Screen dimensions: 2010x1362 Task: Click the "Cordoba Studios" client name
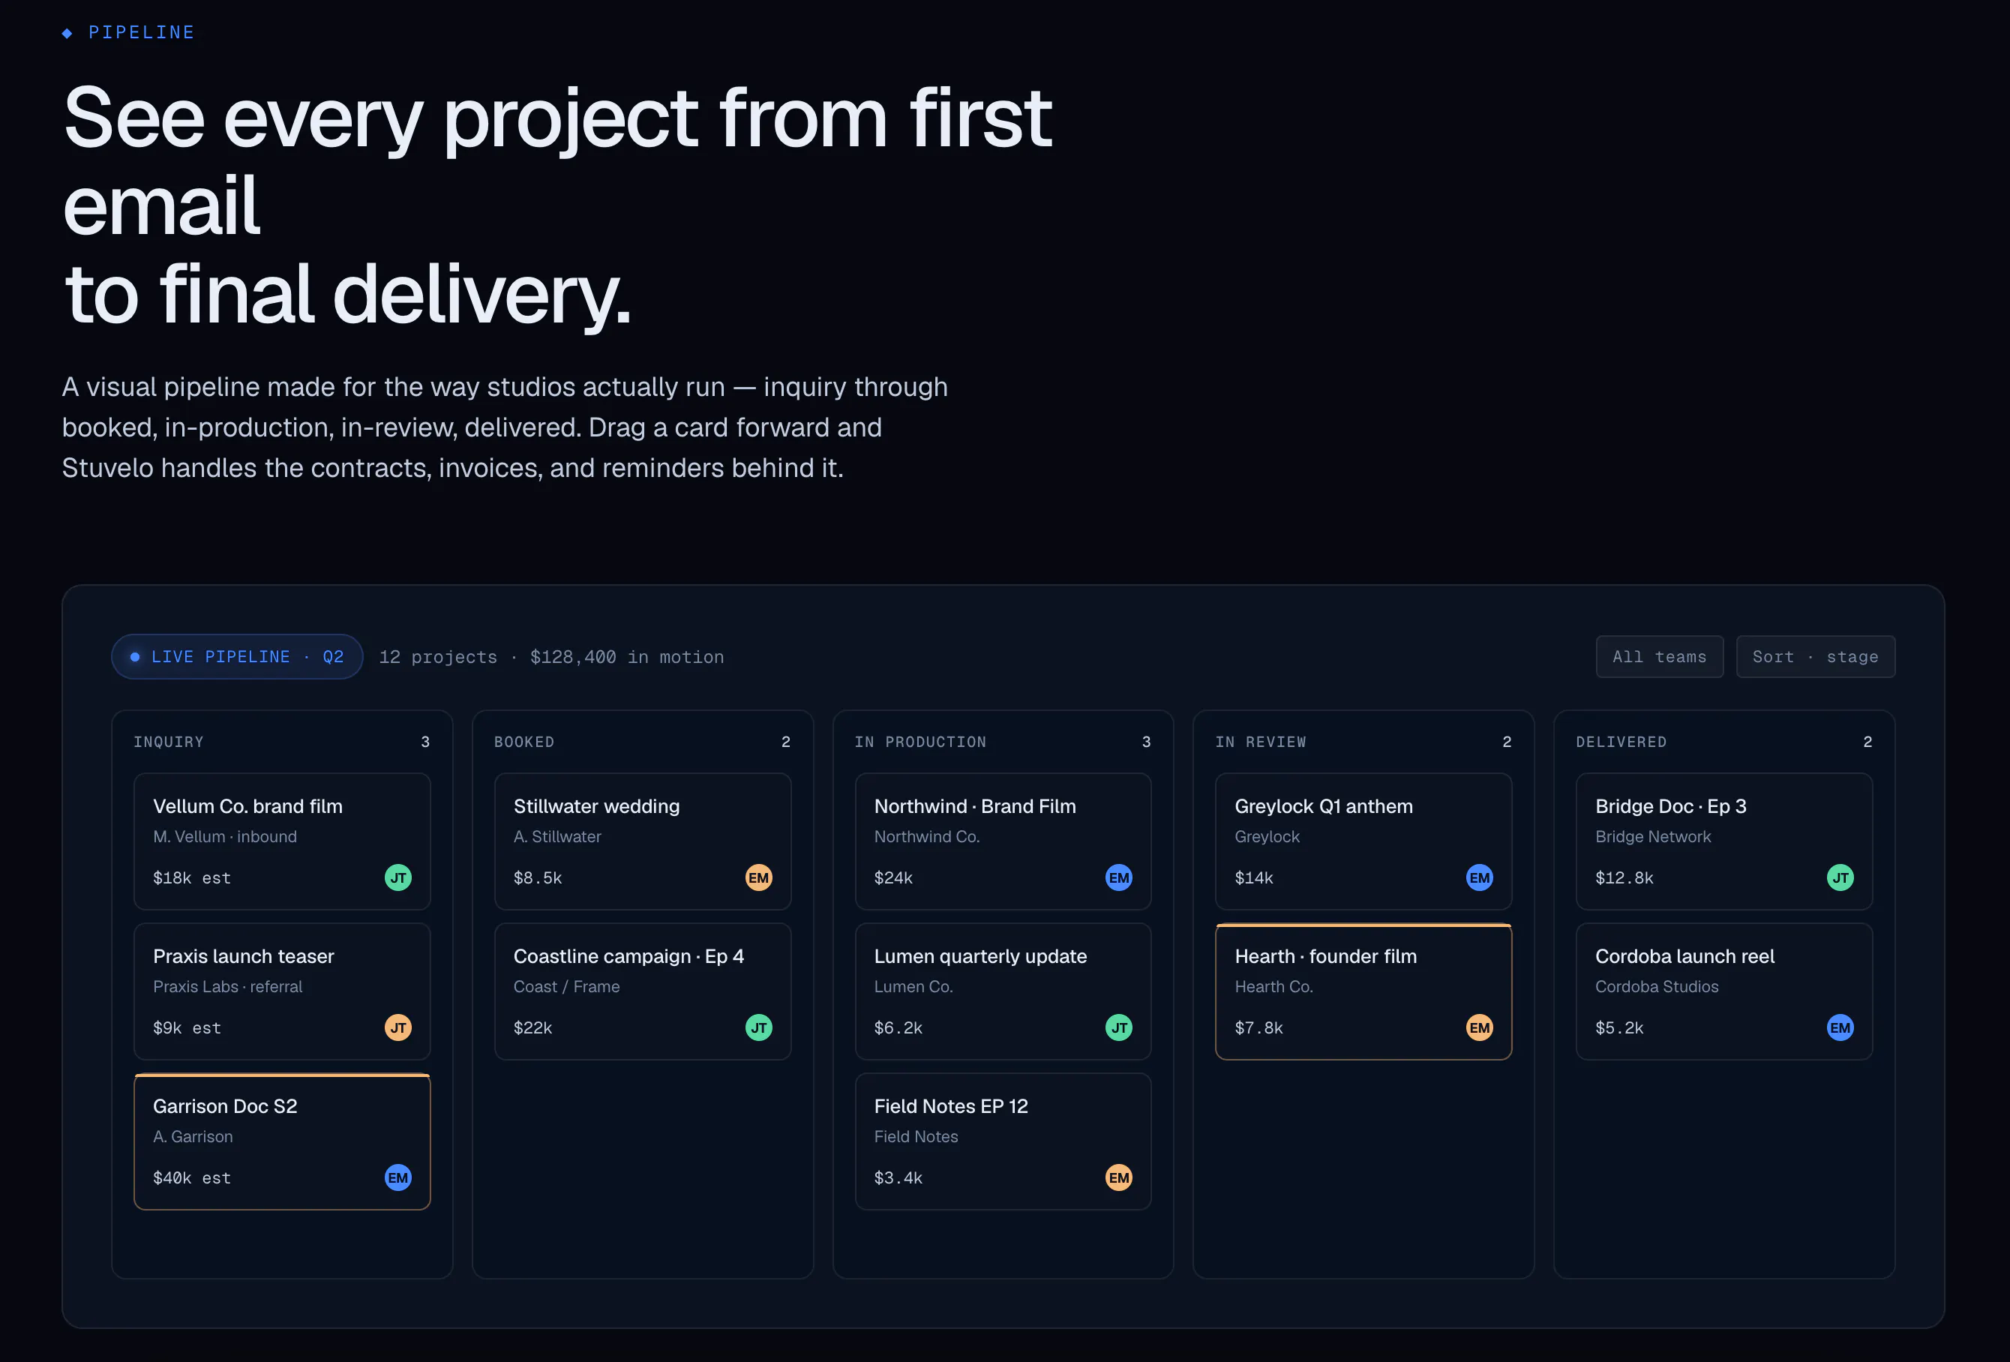pos(1657,987)
